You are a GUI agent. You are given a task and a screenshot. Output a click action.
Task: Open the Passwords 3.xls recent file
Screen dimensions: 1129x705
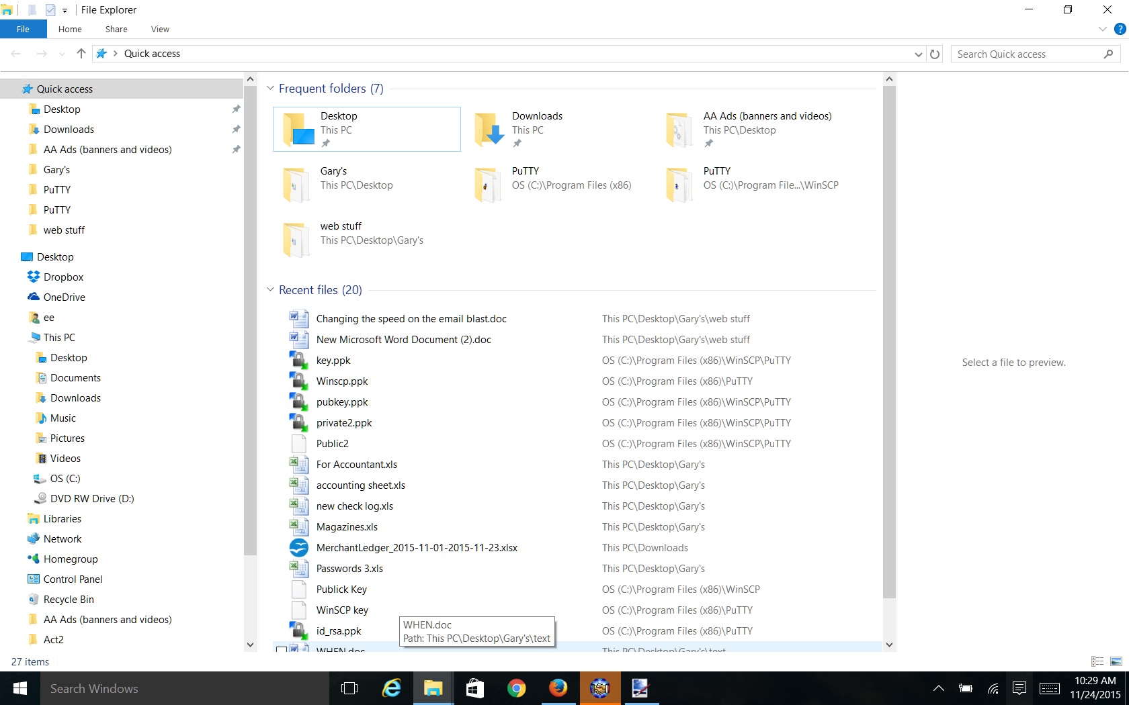click(x=349, y=569)
